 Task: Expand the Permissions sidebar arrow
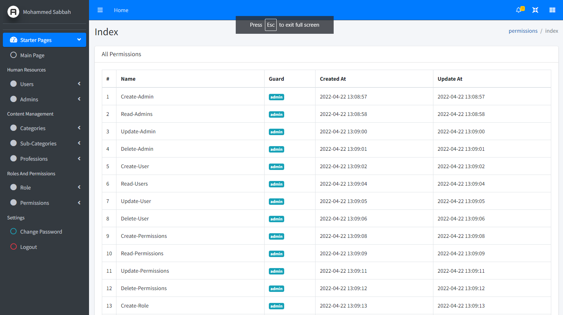(x=79, y=203)
